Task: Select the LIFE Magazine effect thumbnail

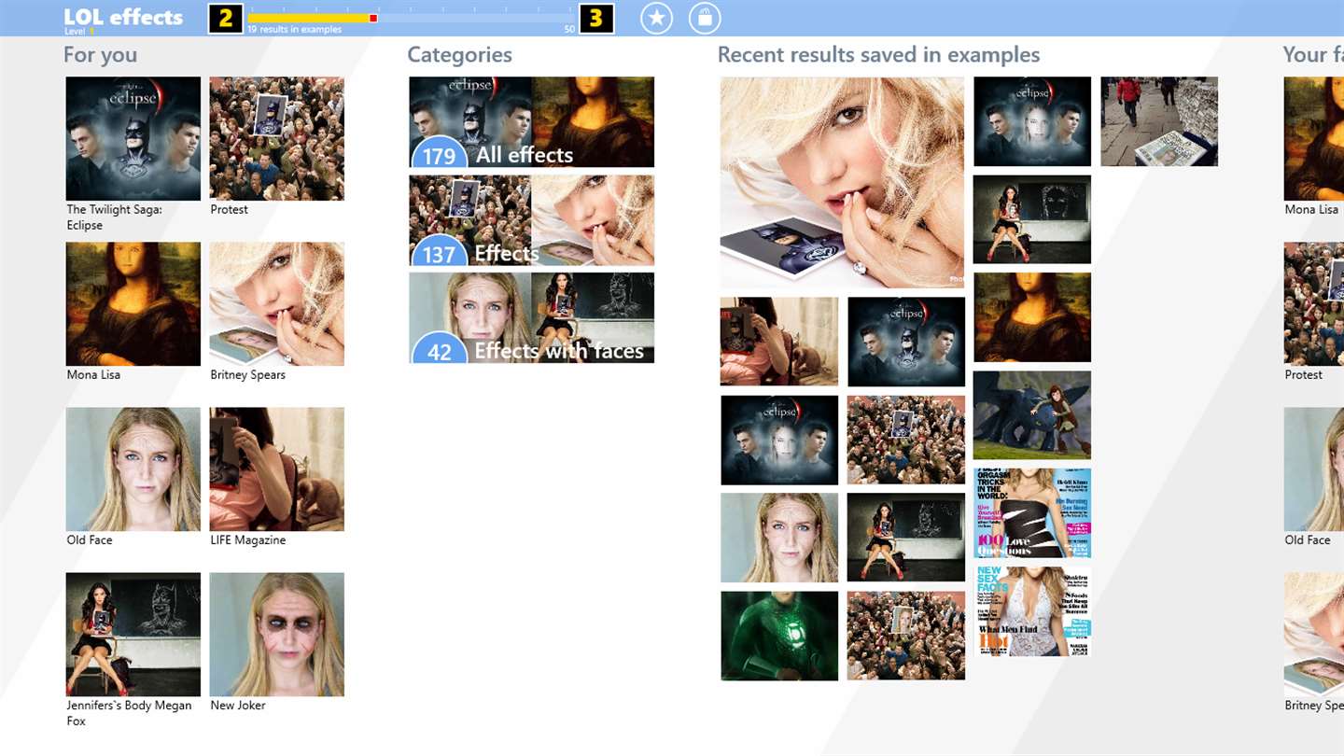Action: 276,469
